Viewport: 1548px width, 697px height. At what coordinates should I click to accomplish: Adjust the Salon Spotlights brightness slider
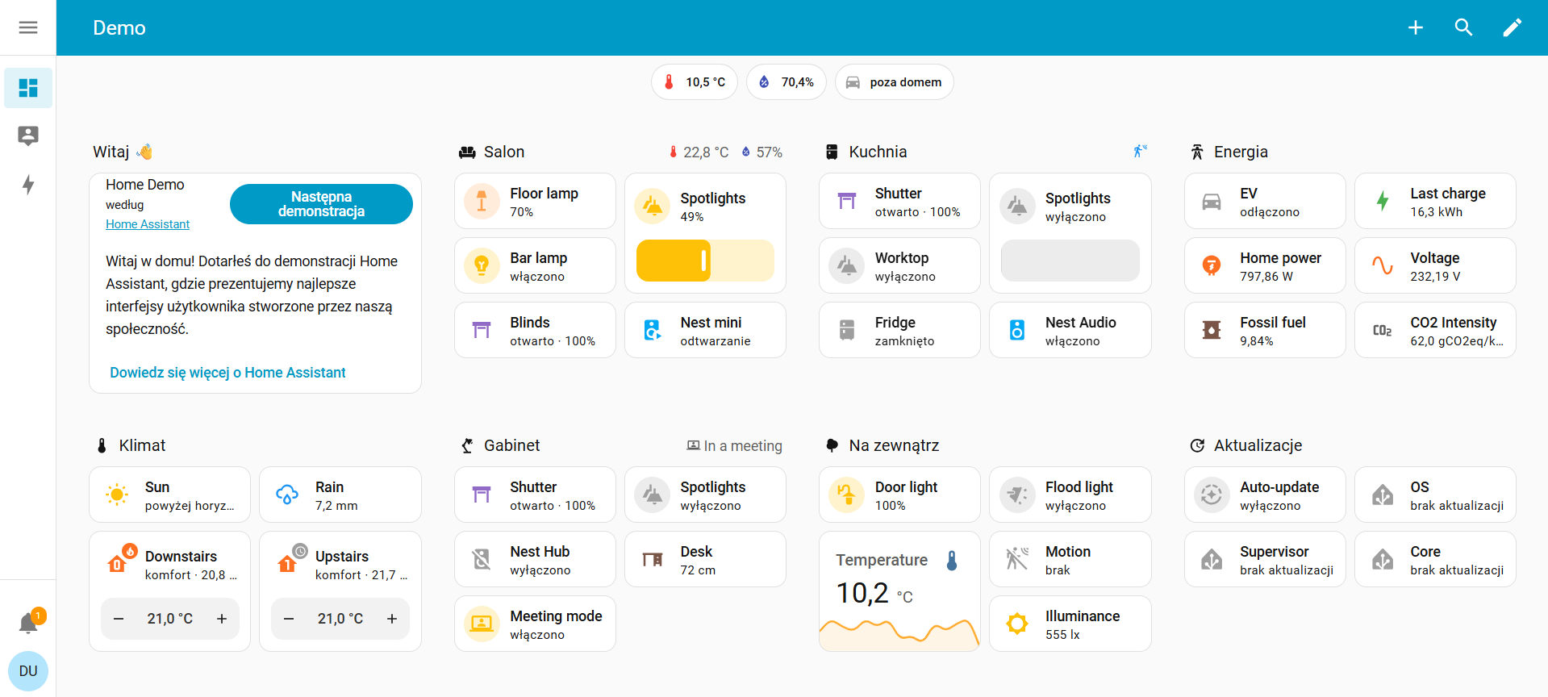[704, 261]
